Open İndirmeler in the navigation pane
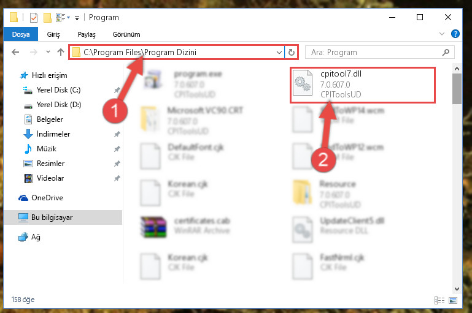472x313 pixels. [53, 134]
